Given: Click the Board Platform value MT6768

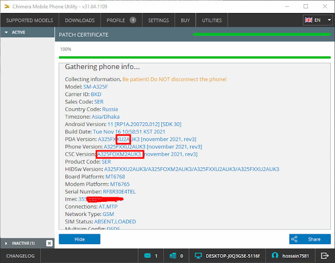Looking at the screenshot, I should [115, 177].
